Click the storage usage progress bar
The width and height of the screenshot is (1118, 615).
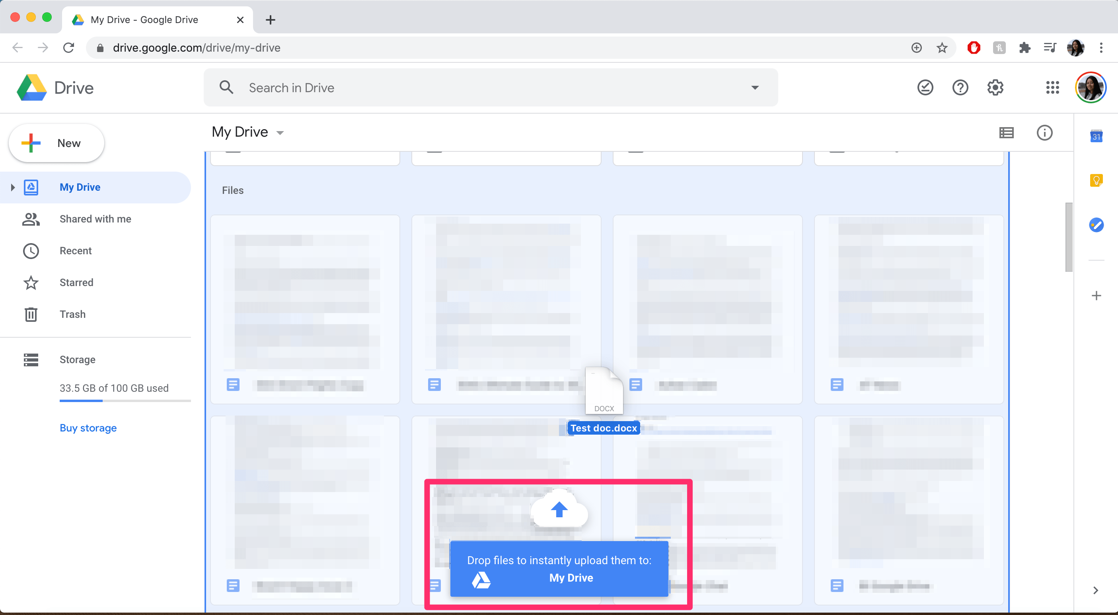[x=125, y=401]
